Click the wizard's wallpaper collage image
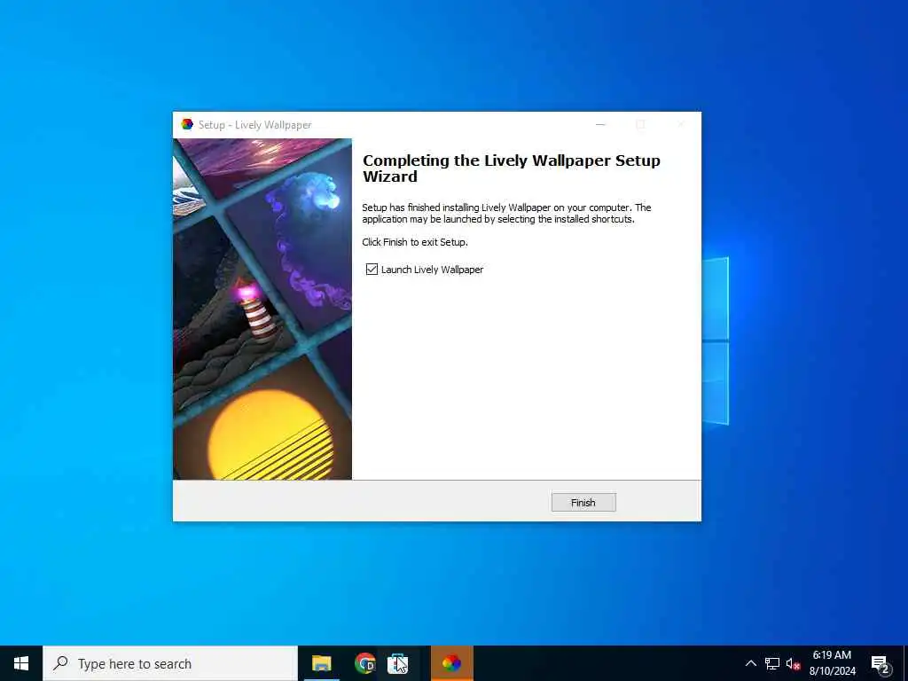908x681 pixels. 262,309
